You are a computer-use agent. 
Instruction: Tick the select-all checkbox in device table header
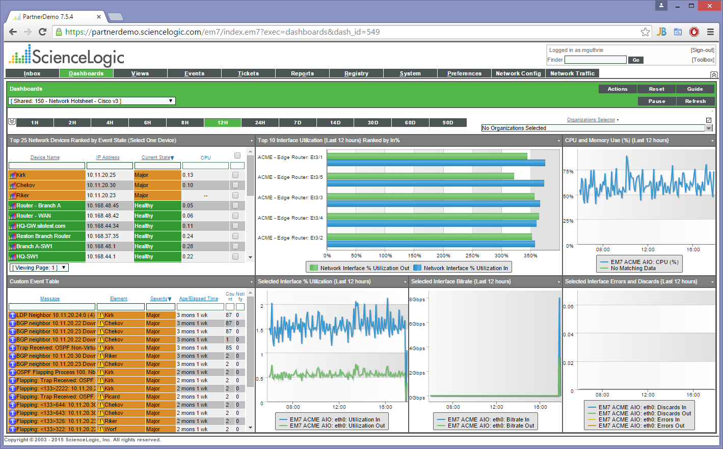[x=237, y=155]
